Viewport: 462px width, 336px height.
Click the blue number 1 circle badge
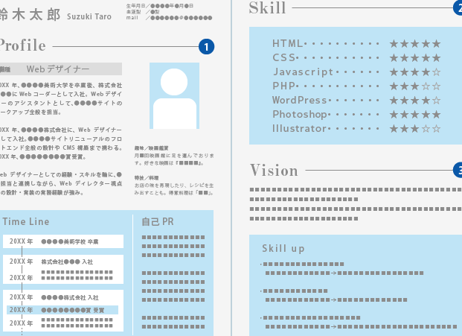[x=206, y=47]
